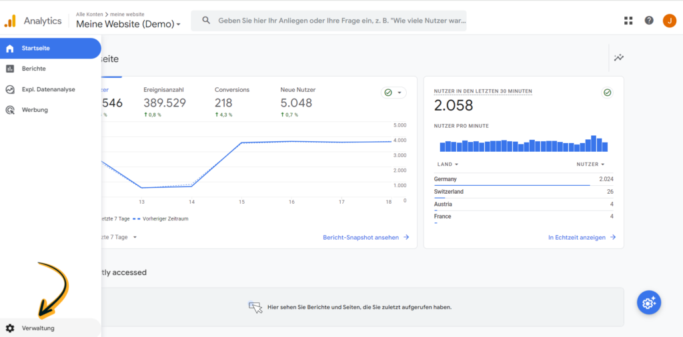Open Bericht-Snapshot ansehen link
This screenshot has height=337, width=683.
(x=366, y=237)
